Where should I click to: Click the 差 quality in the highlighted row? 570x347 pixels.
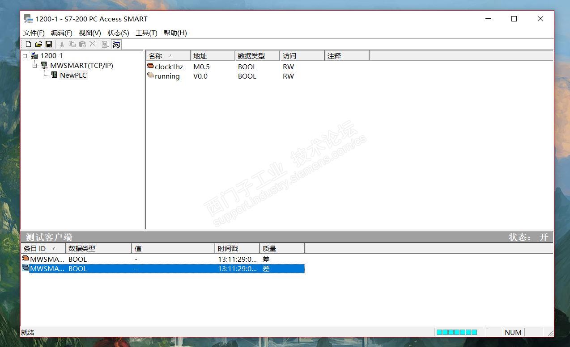pyautogui.click(x=266, y=268)
